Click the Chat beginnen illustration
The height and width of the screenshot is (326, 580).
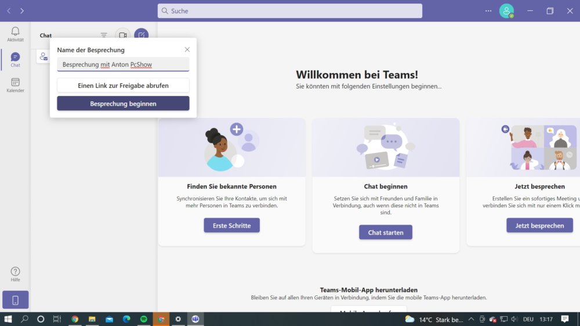pyautogui.click(x=386, y=148)
